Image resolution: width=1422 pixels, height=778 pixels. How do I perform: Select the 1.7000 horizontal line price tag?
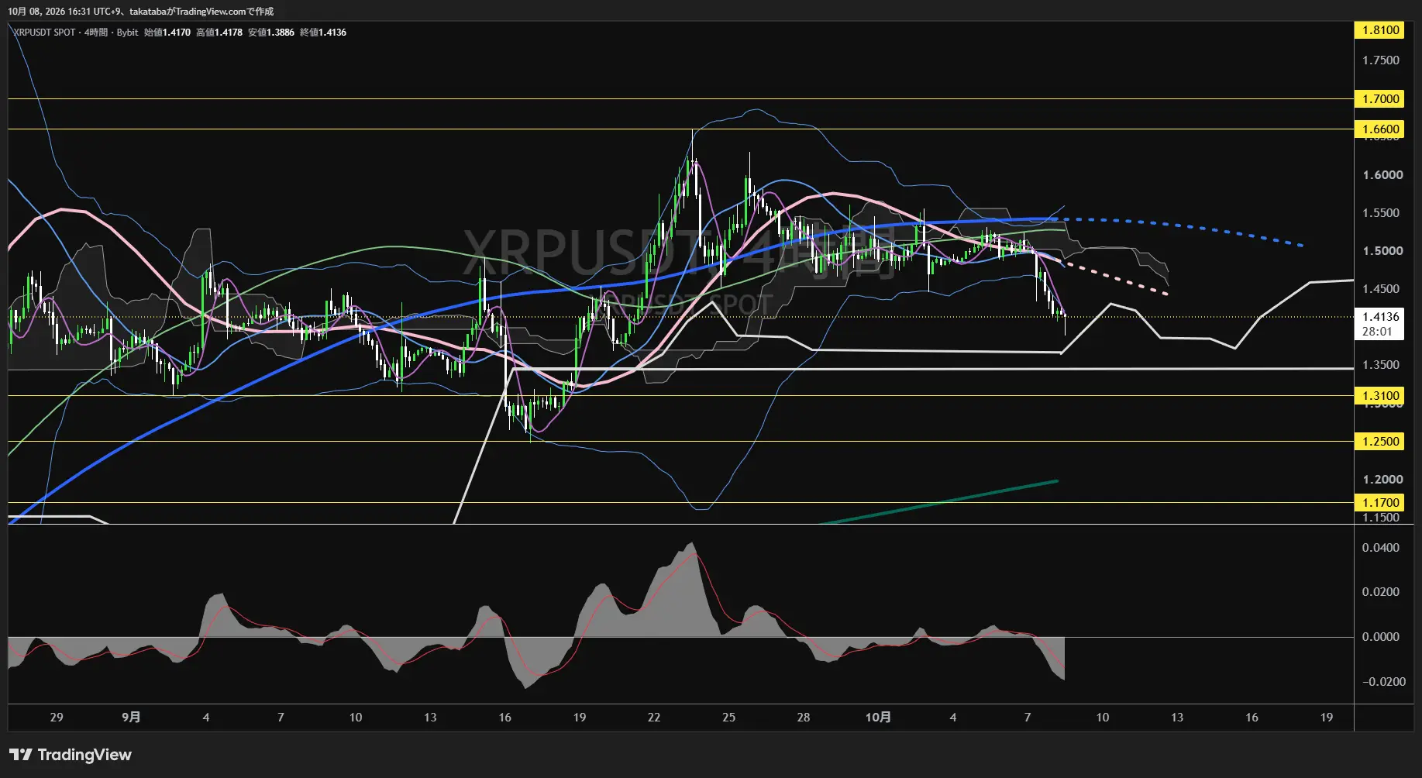1381,99
